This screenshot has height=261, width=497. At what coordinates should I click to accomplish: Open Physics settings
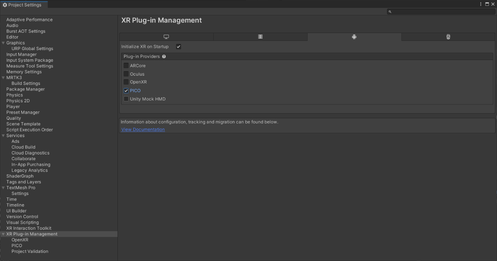pos(15,95)
